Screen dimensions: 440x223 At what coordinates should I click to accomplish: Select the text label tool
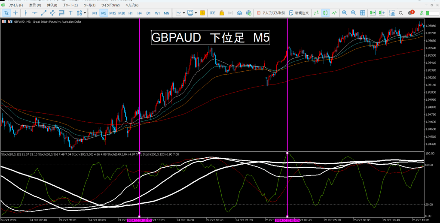click(x=70, y=13)
